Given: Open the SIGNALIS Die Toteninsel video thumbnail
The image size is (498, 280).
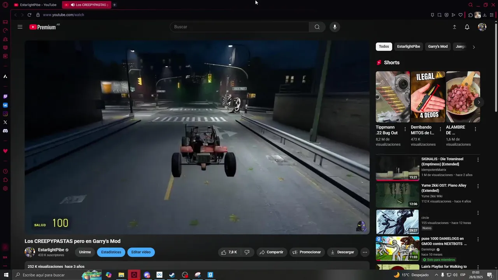Looking at the screenshot, I should click(x=397, y=168).
